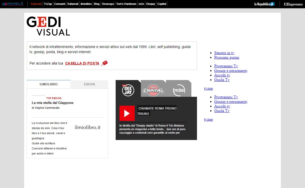Open m2o in the top navigation
Screen dimensions: 305x188
[141, 4]
